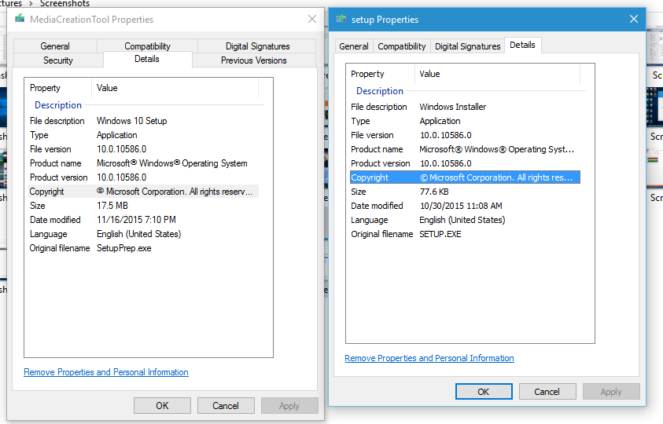Select Size row showing 17.5 MB
663x424 pixels.
pos(144,206)
